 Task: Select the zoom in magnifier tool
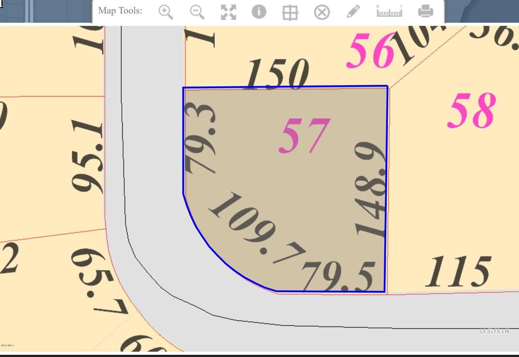[166, 12]
